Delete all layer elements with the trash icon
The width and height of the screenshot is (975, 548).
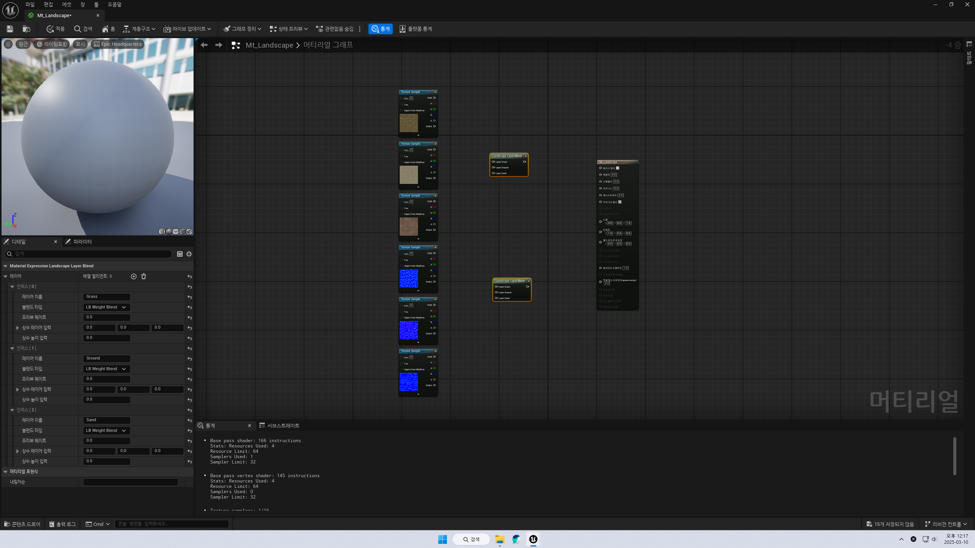144,276
